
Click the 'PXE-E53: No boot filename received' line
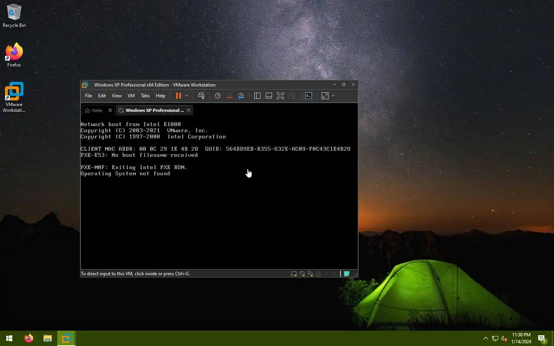pyautogui.click(x=139, y=155)
